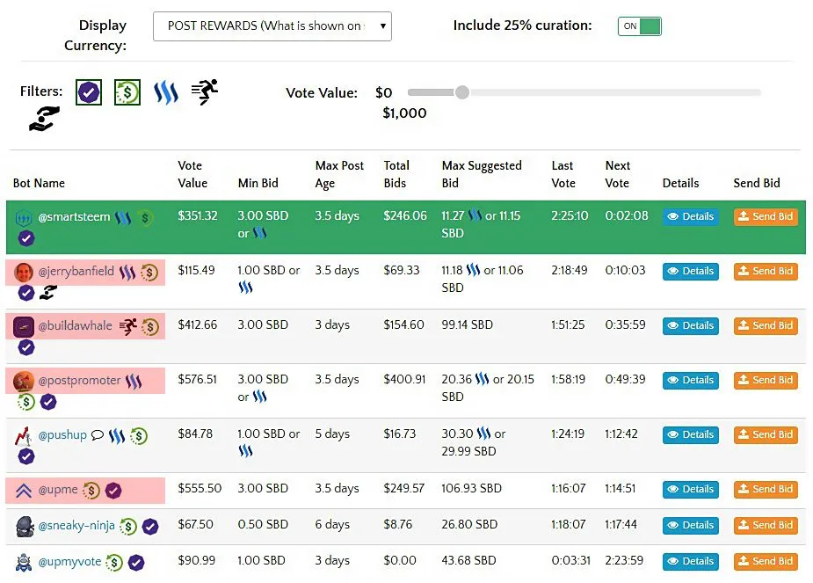The width and height of the screenshot is (813, 583).
Task: Click verified badge under @jerrybanfield
Action: point(26,293)
